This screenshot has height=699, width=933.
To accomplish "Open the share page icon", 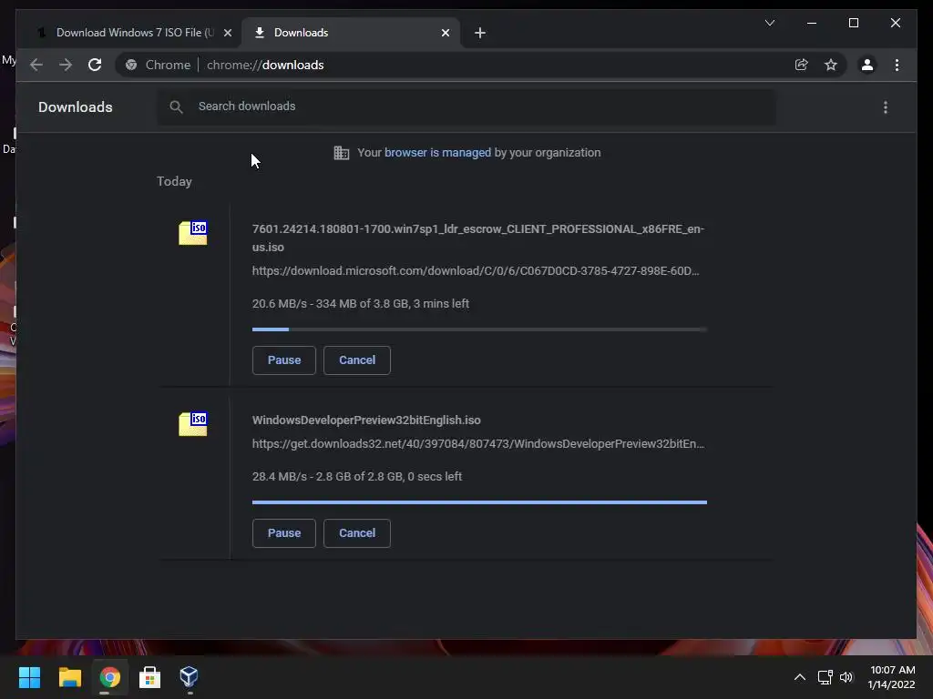I will [x=802, y=65].
